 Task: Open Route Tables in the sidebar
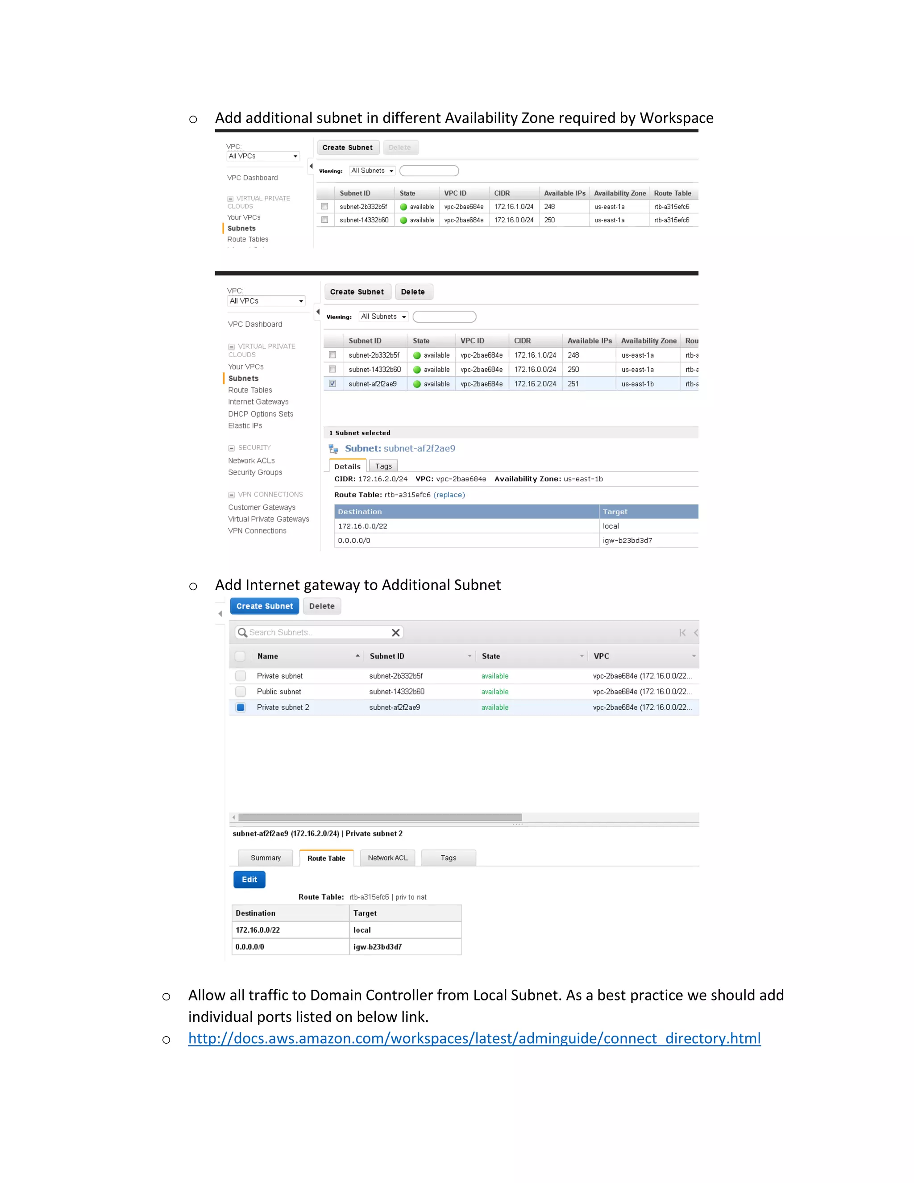pos(250,390)
